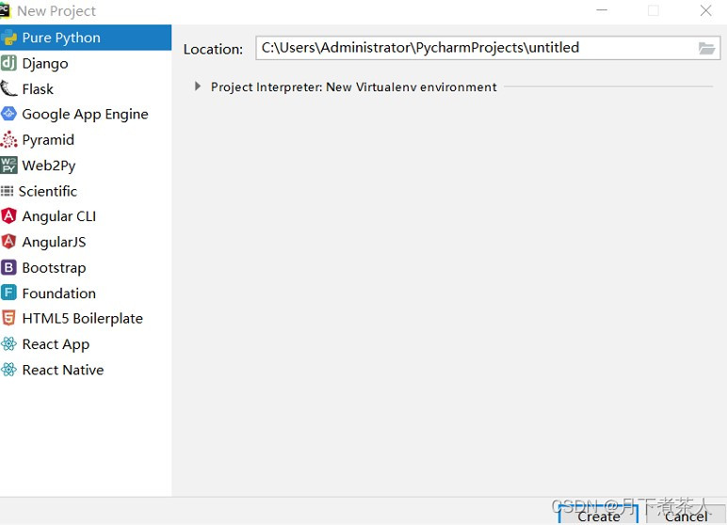727x525 pixels.
Task: Select AngularJS project type
Action: point(86,242)
